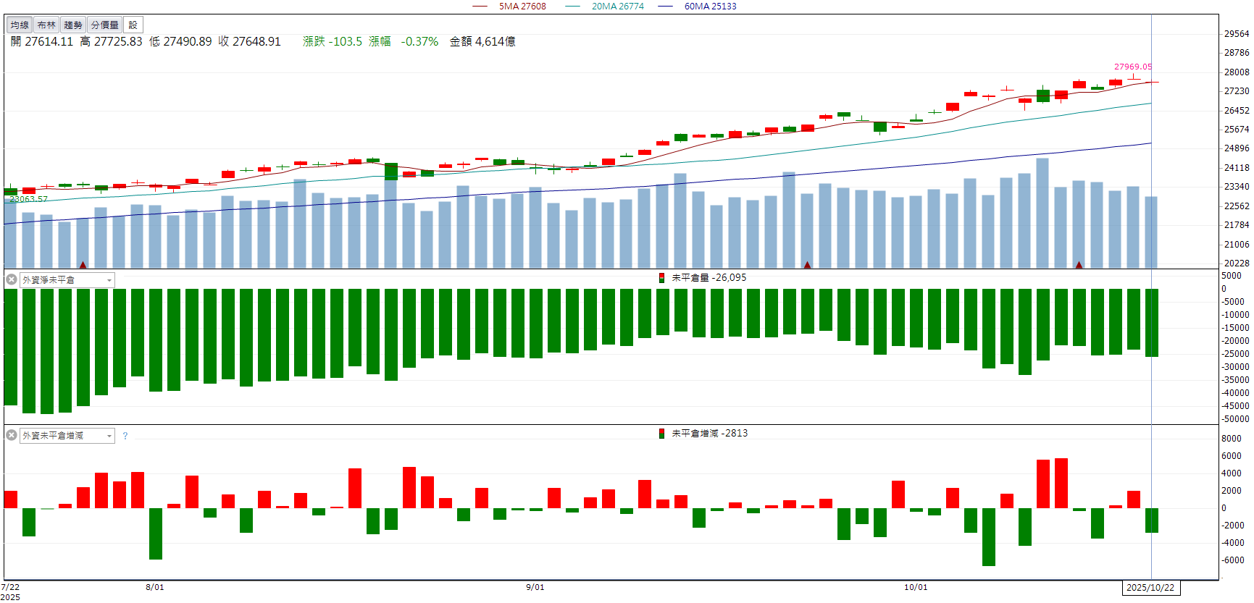
Task: Select the 23063.57 low price label
Action: [x=29, y=199]
